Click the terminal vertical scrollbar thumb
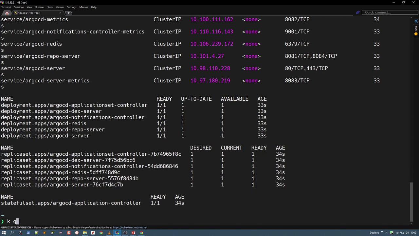The height and width of the screenshot is (236, 419). (x=412, y=202)
